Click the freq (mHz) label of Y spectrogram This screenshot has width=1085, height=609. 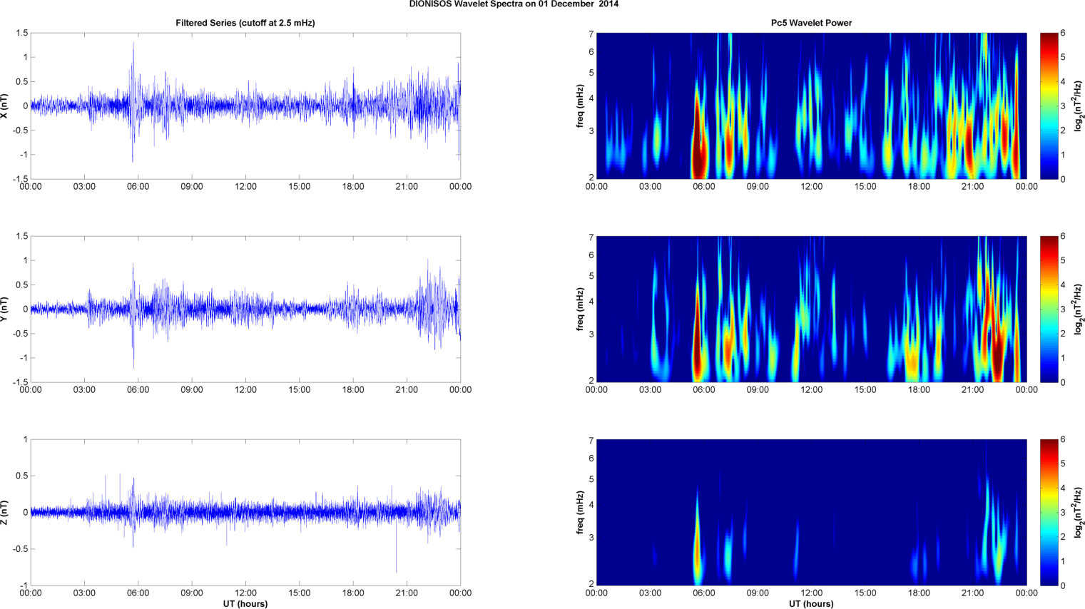coord(581,309)
